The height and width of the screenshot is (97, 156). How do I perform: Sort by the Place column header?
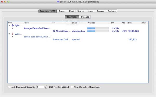click(x=145, y=23)
